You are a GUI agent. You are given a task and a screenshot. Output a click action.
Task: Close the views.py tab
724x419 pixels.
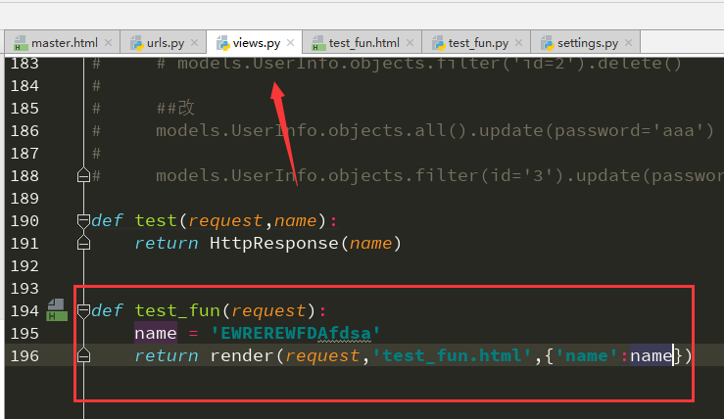290,43
